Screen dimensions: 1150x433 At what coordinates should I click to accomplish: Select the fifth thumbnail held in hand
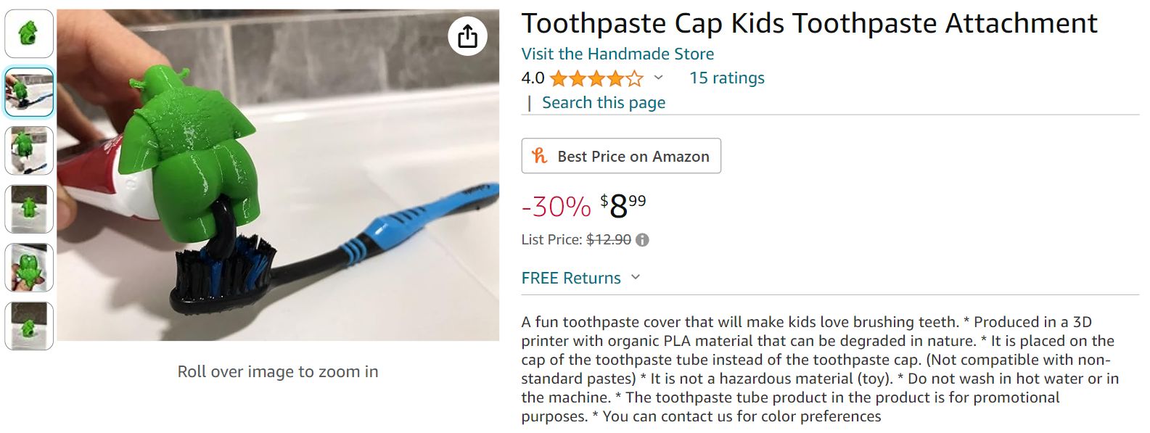pyautogui.click(x=29, y=268)
